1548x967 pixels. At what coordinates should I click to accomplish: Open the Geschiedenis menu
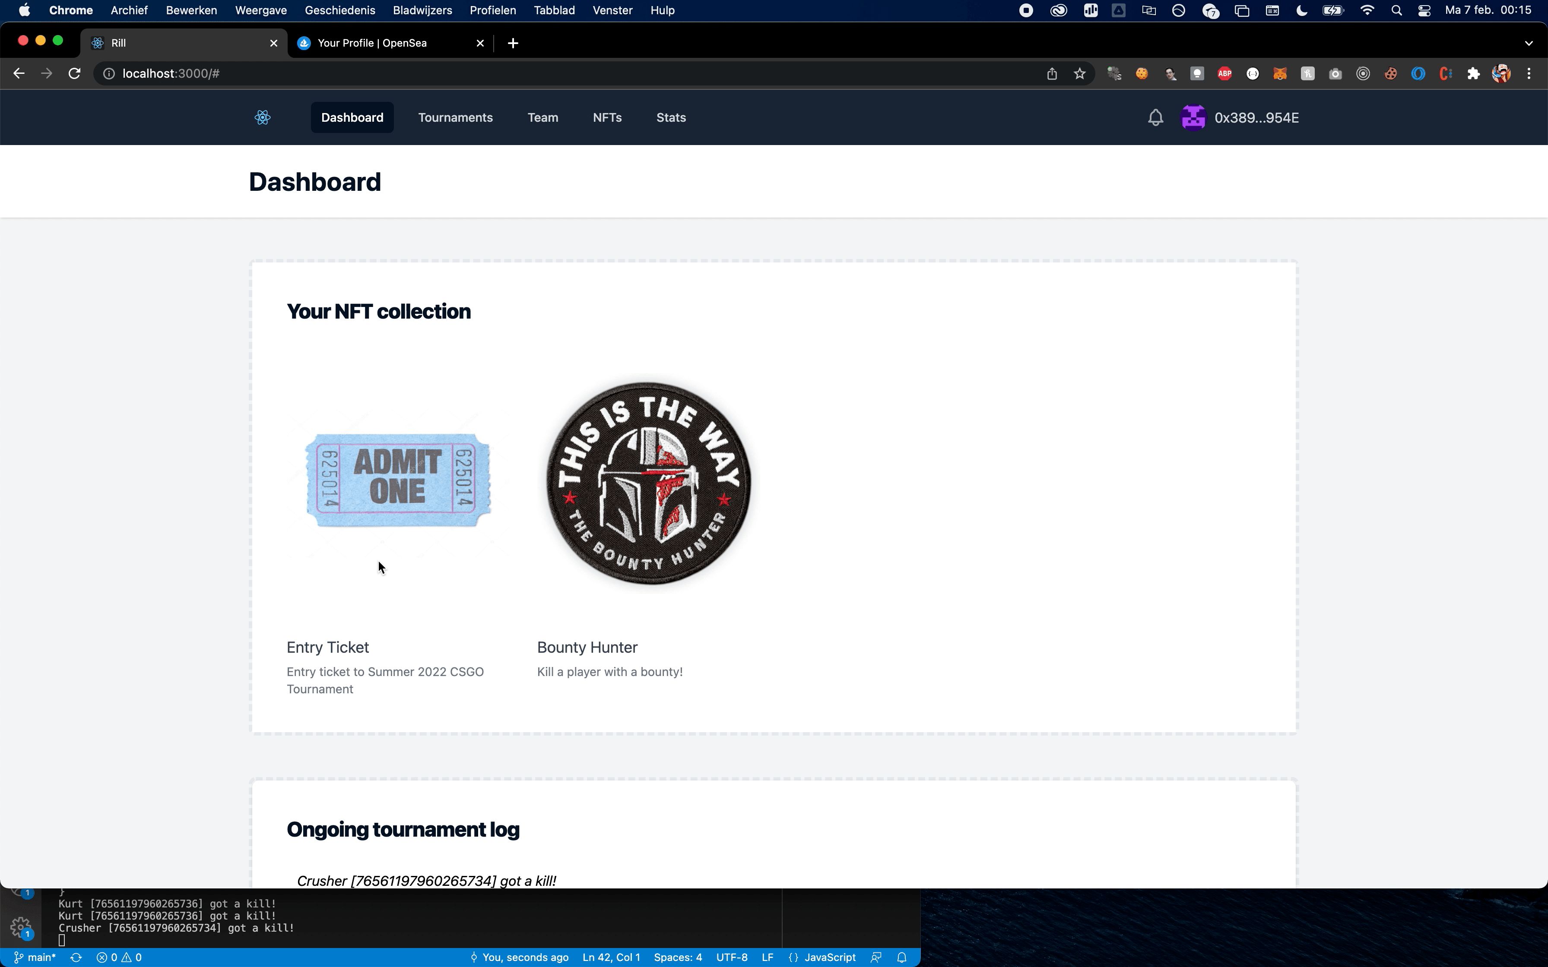tap(339, 10)
